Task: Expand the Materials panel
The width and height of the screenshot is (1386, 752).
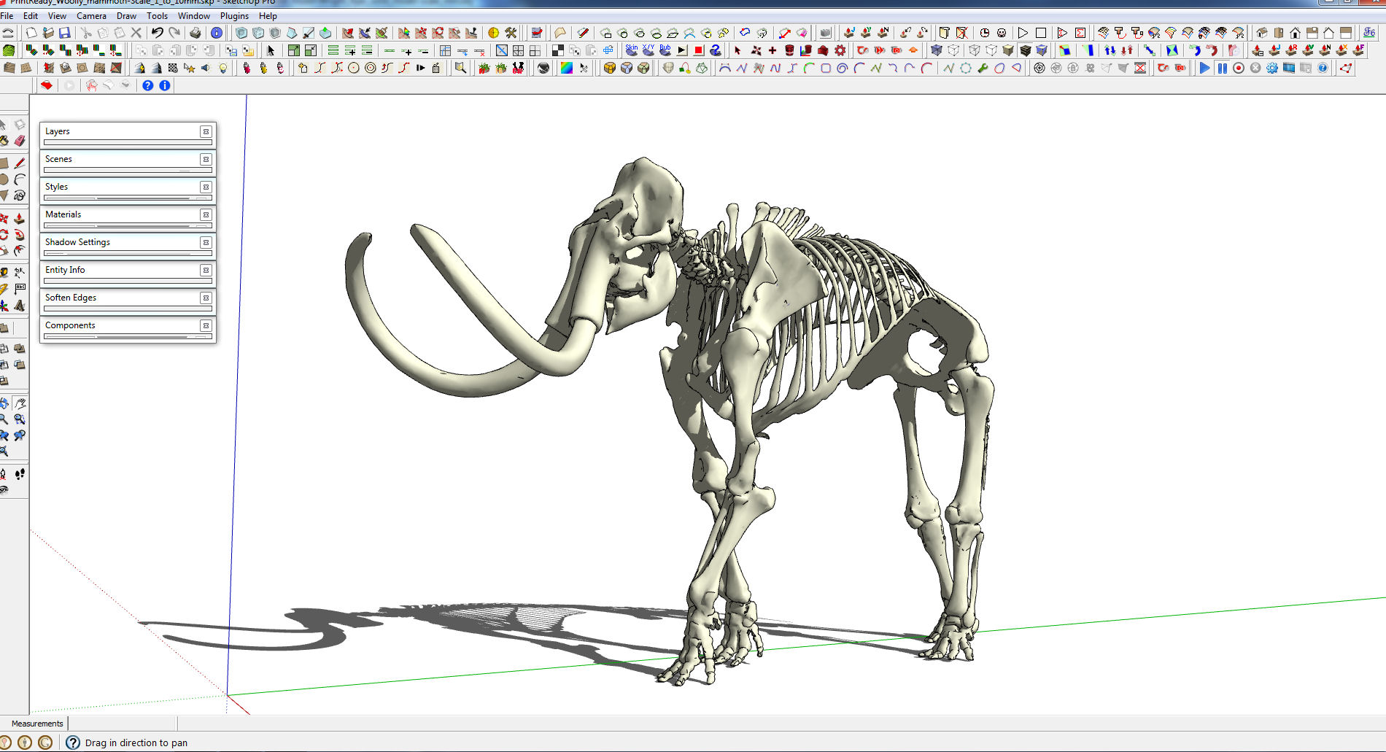Action: (x=121, y=215)
